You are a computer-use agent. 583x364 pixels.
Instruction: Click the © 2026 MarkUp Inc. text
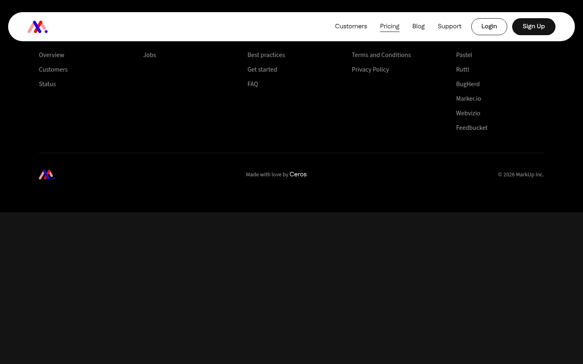pos(521,175)
